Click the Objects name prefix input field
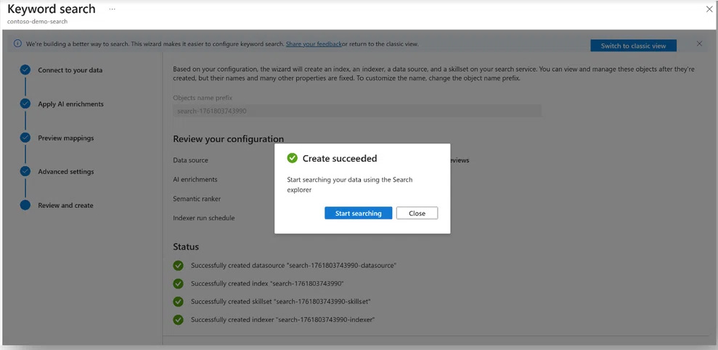 click(x=357, y=111)
